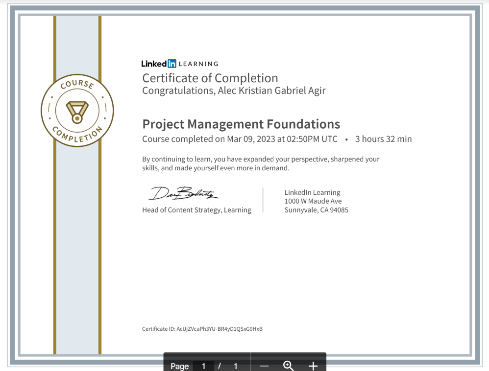Click the "Certificate of Completion" heading
489x371 pixels.
[x=210, y=78]
